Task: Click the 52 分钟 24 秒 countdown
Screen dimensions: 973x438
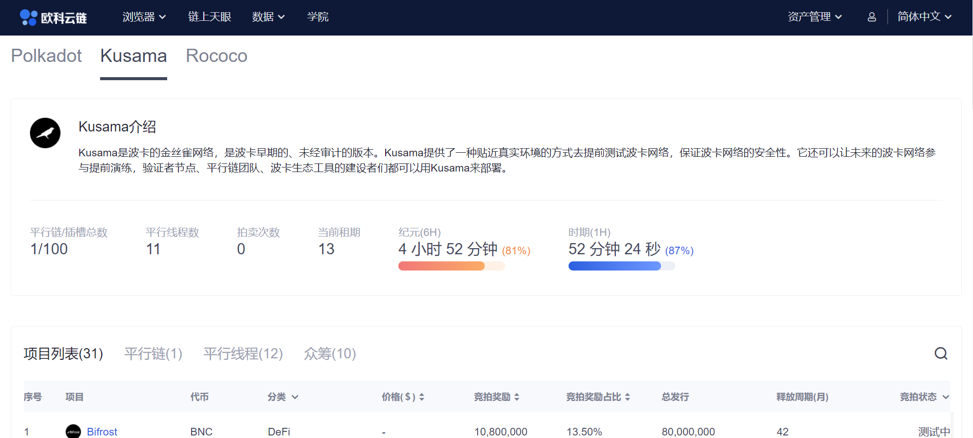Action: 614,249
